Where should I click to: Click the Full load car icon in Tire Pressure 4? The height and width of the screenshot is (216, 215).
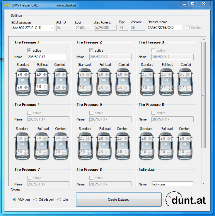point(42,146)
